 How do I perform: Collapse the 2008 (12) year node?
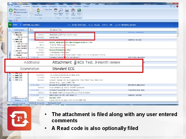pyautogui.click(x=13, y=39)
